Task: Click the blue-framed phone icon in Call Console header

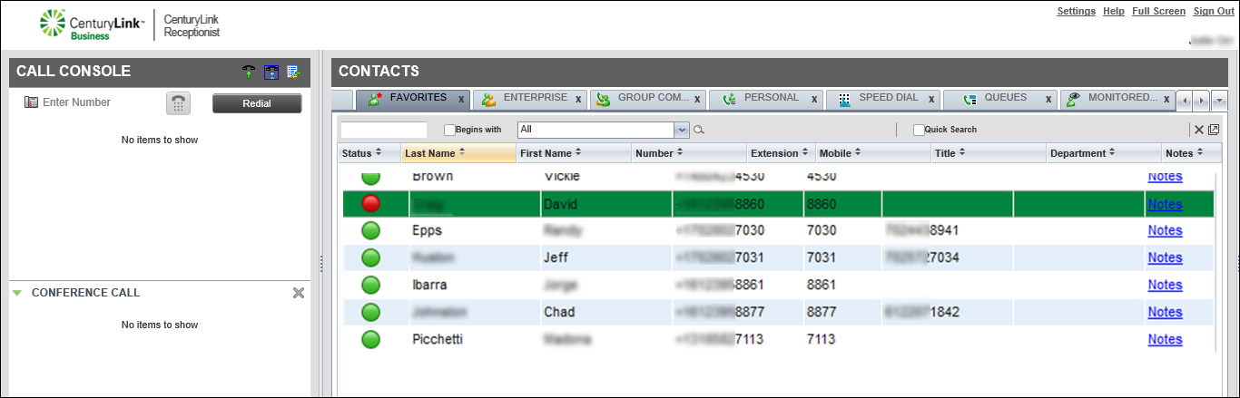Action: [271, 72]
